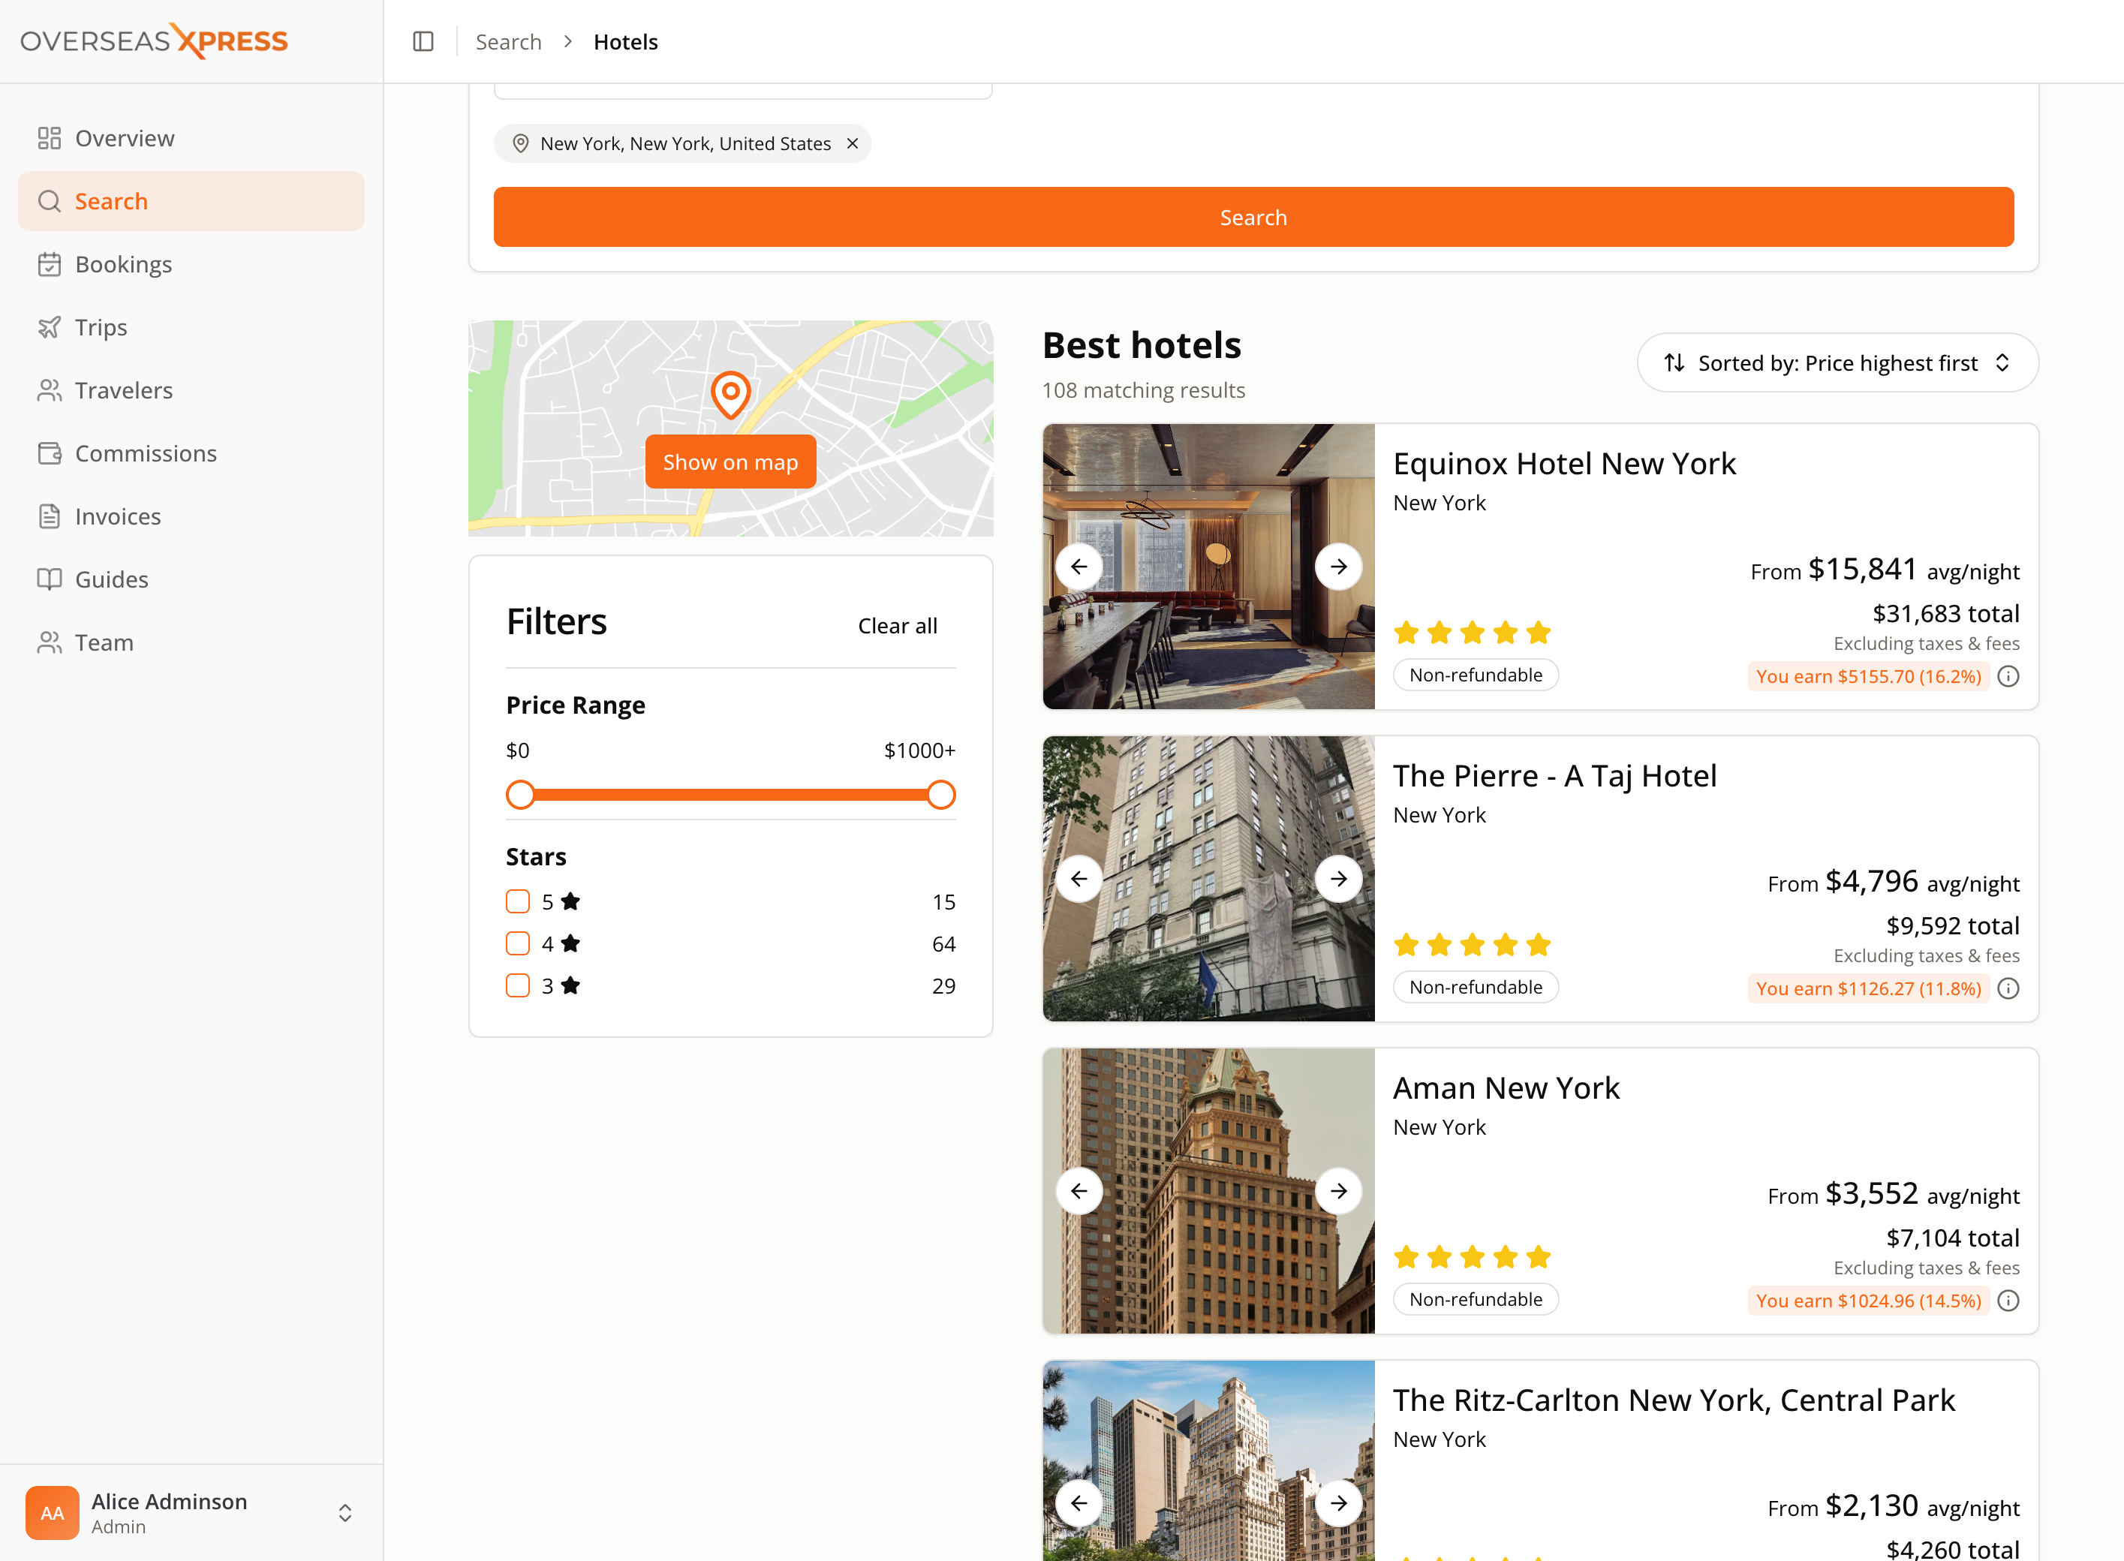This screenshot has height=1561, width=2124.
Task: Check the 4 star filter
Action: (518, 944)
